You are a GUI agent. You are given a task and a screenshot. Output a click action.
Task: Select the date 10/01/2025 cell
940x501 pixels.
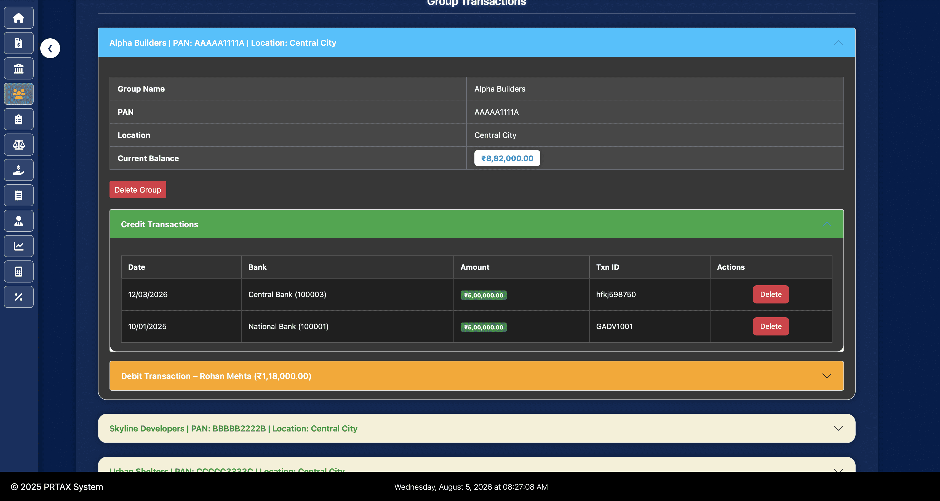[181, 327]
